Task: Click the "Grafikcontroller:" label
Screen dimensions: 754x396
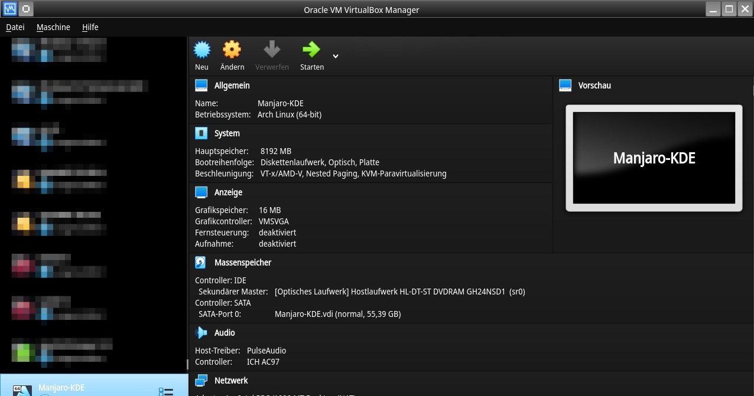Action: (x=224, y=221)
